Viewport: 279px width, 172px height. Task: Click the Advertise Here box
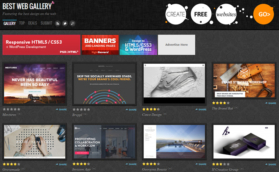click(176, 44)
